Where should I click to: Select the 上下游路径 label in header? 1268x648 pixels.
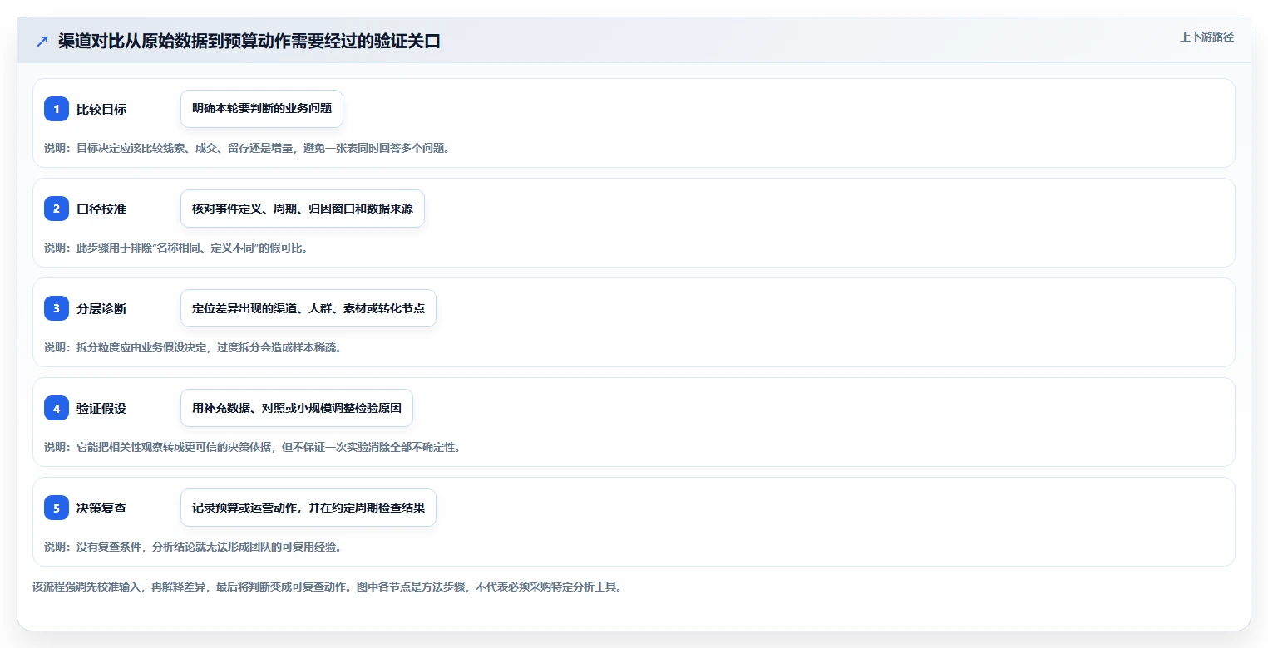(x=1206, y=37)
